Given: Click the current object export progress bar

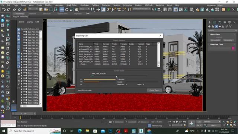Looking at the screenshot, I should (x=119, y=76).
